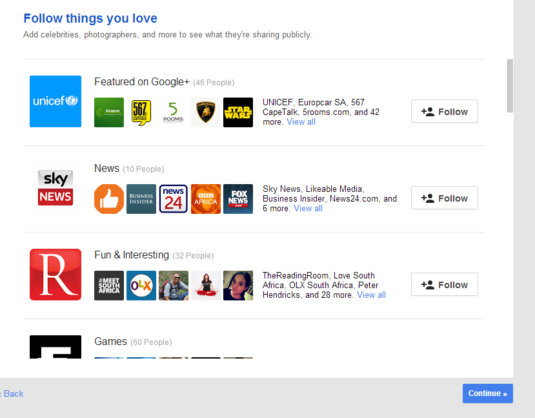The image size is (535, 418).
Task: Select the Meet South Africa icon
Action: tap(109, 286)
